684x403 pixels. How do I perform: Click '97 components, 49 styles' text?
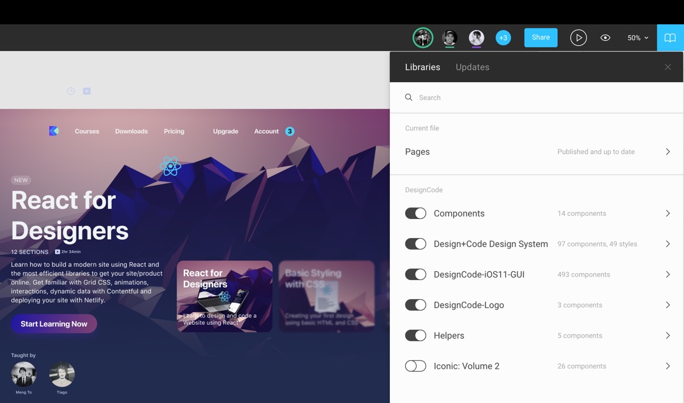point(597,244)
